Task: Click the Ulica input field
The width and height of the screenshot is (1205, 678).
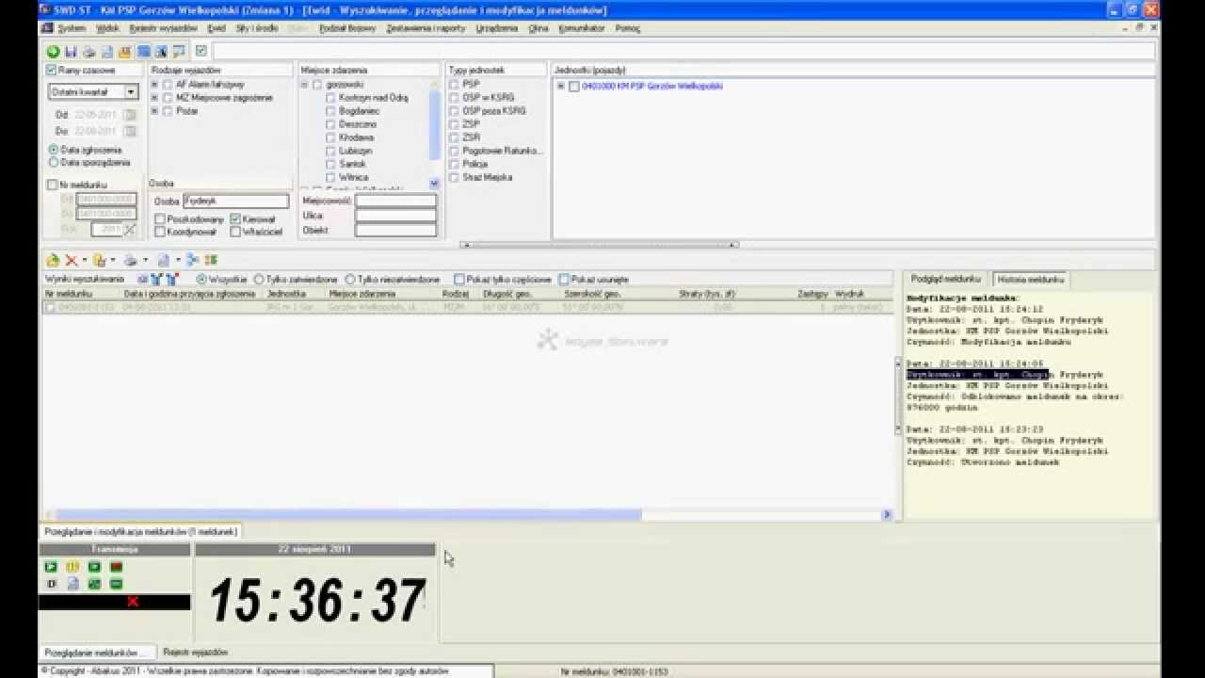Action: pos(395,216)
